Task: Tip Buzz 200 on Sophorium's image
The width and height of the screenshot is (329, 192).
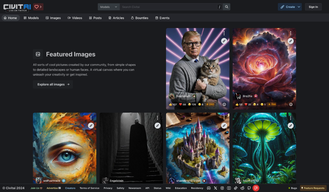Action: click(x=210, y=104)
